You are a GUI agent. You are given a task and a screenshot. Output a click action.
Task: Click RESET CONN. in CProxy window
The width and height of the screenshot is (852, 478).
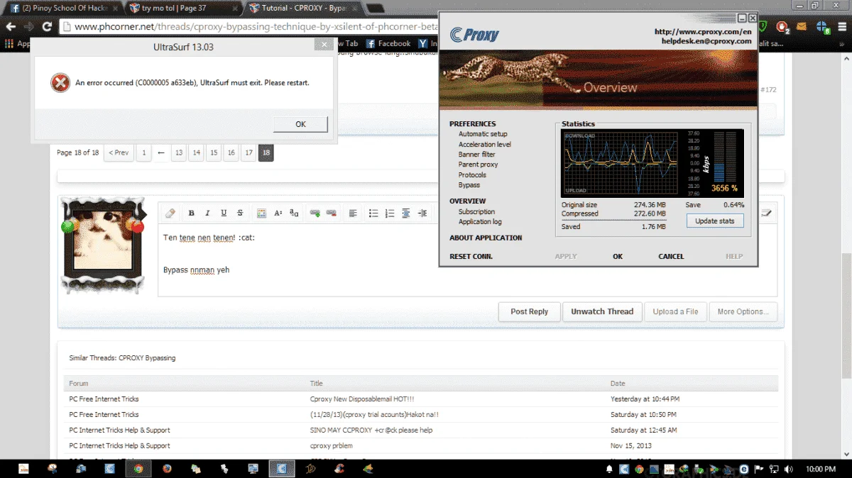coord(471,256)
